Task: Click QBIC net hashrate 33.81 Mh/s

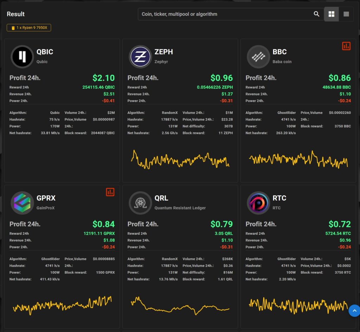Action: coord(50,133)
